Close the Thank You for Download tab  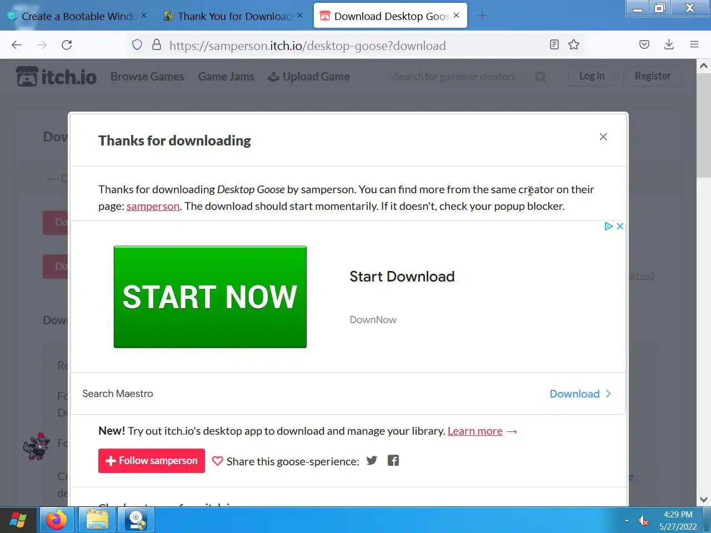pos(300,16)
